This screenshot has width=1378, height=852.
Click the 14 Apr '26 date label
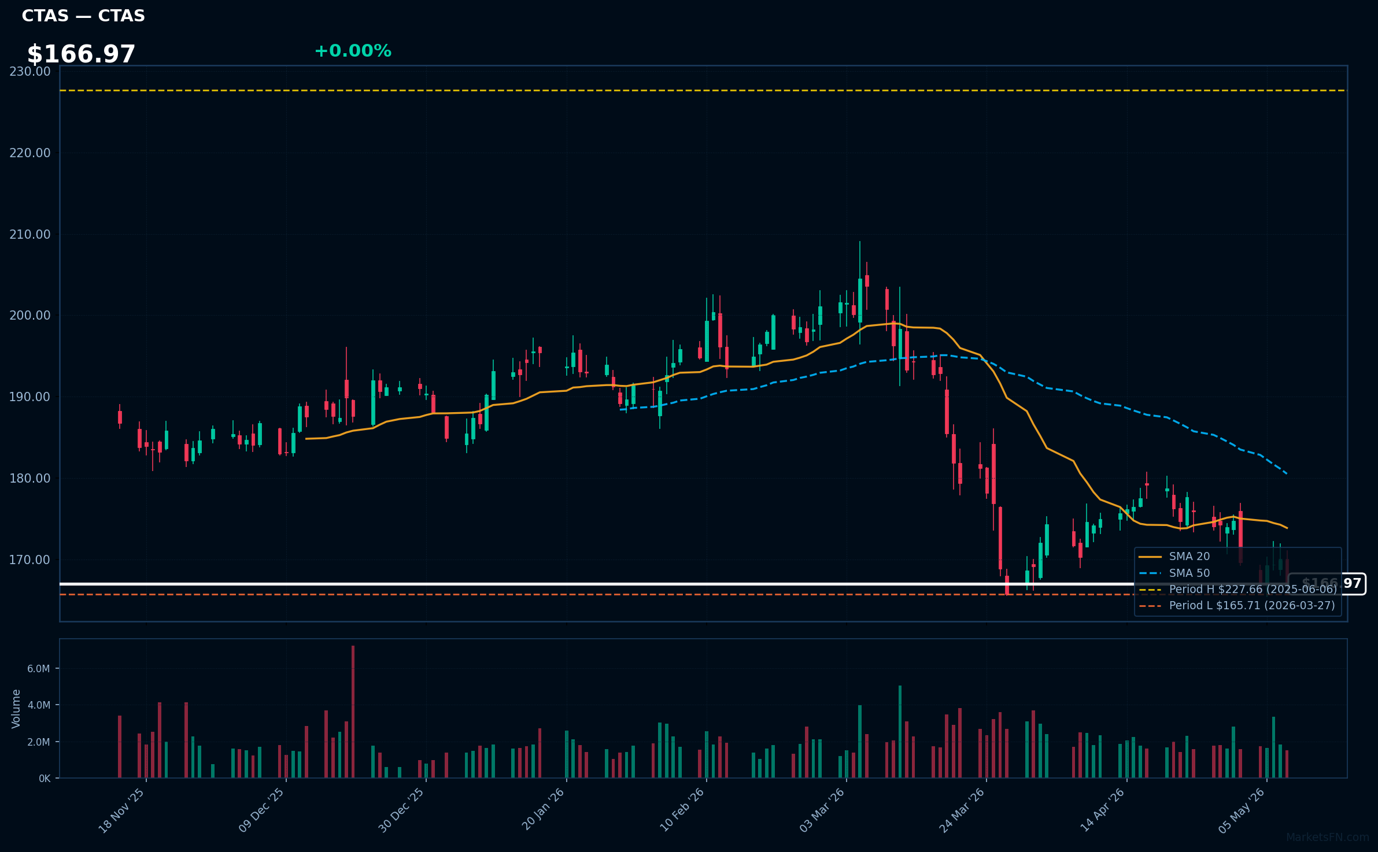[1103, 810]
